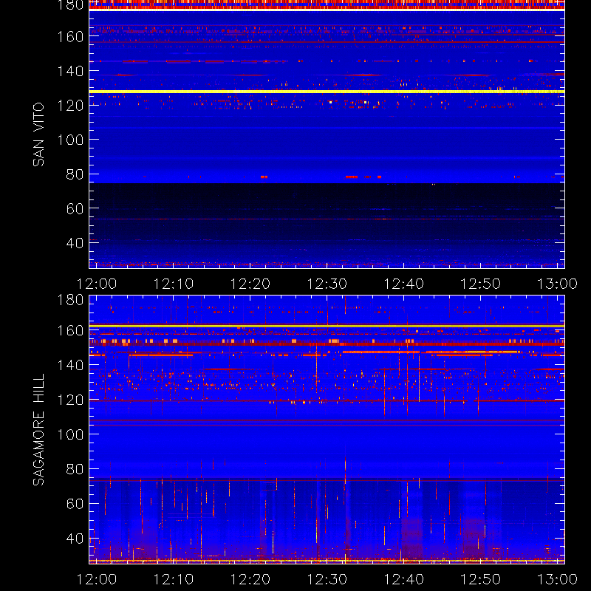Click the 13:00 time label under San Vito plot

coord(557,284)
